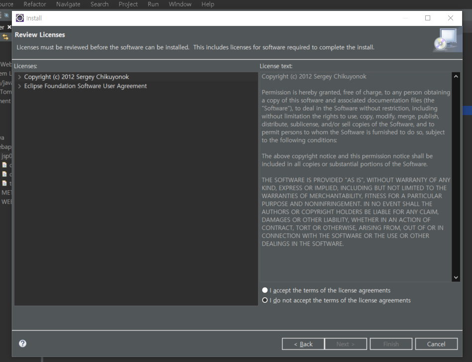472x362 pixels.
Task: Open the Refactor menu
Action: (35, 4)
